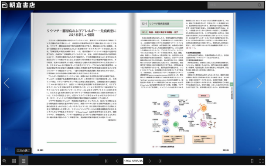The width and height of the screenshot is (266, 166).
Task: Click the 13-1-1 subsection heading
Action: 162,32
